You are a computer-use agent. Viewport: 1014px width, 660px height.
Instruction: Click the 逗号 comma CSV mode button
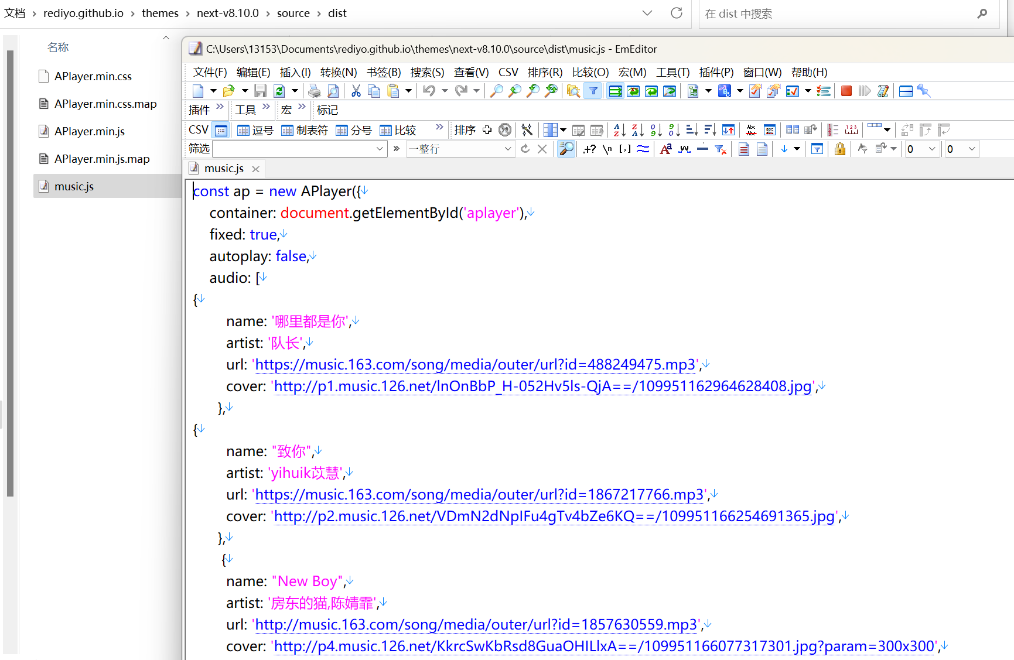click(x=255, y=130)
